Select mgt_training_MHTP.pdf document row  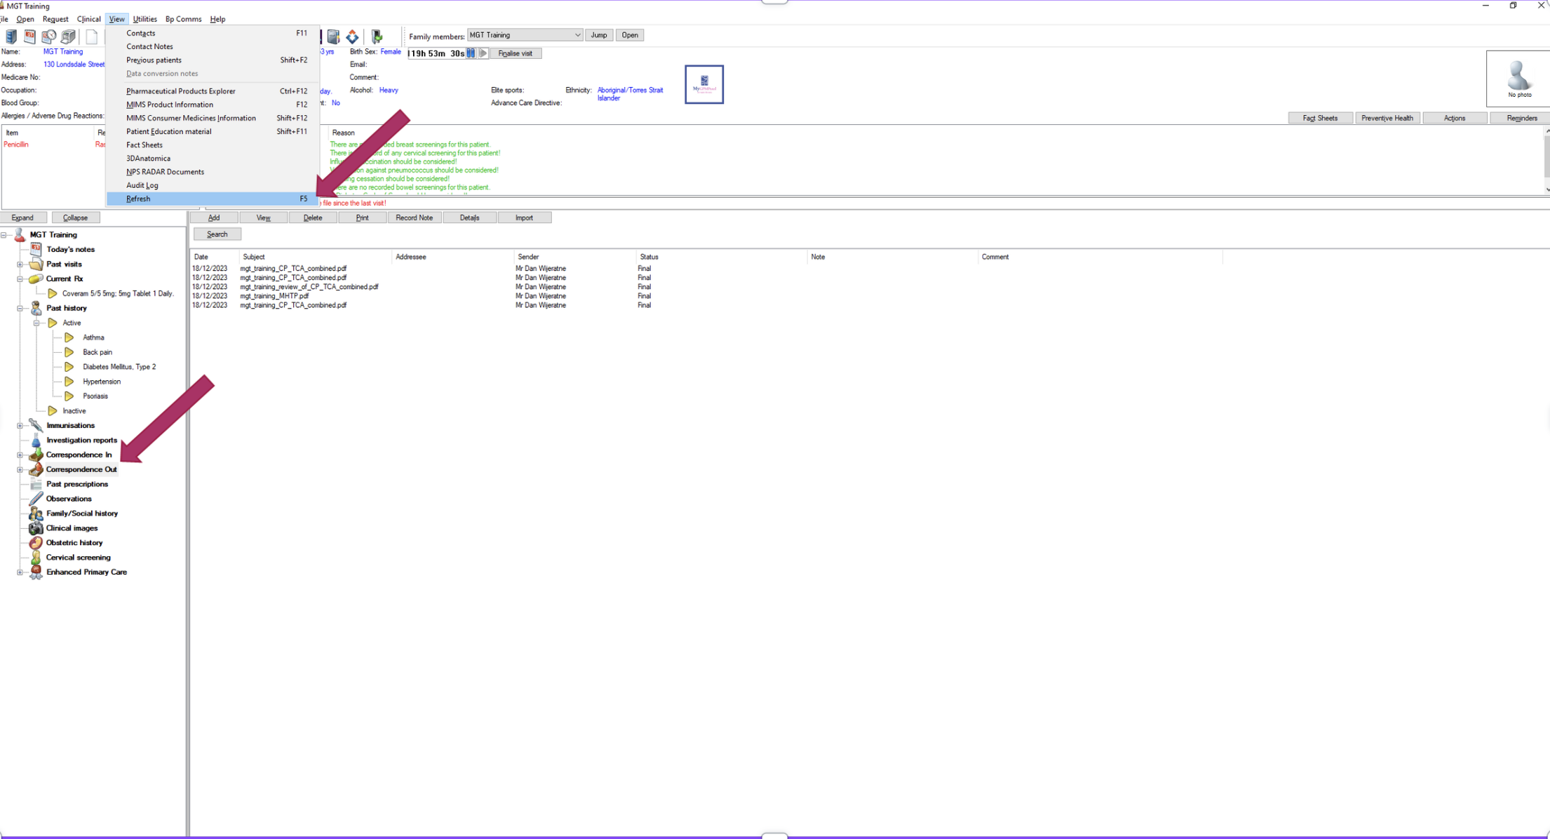click(274, 296)
